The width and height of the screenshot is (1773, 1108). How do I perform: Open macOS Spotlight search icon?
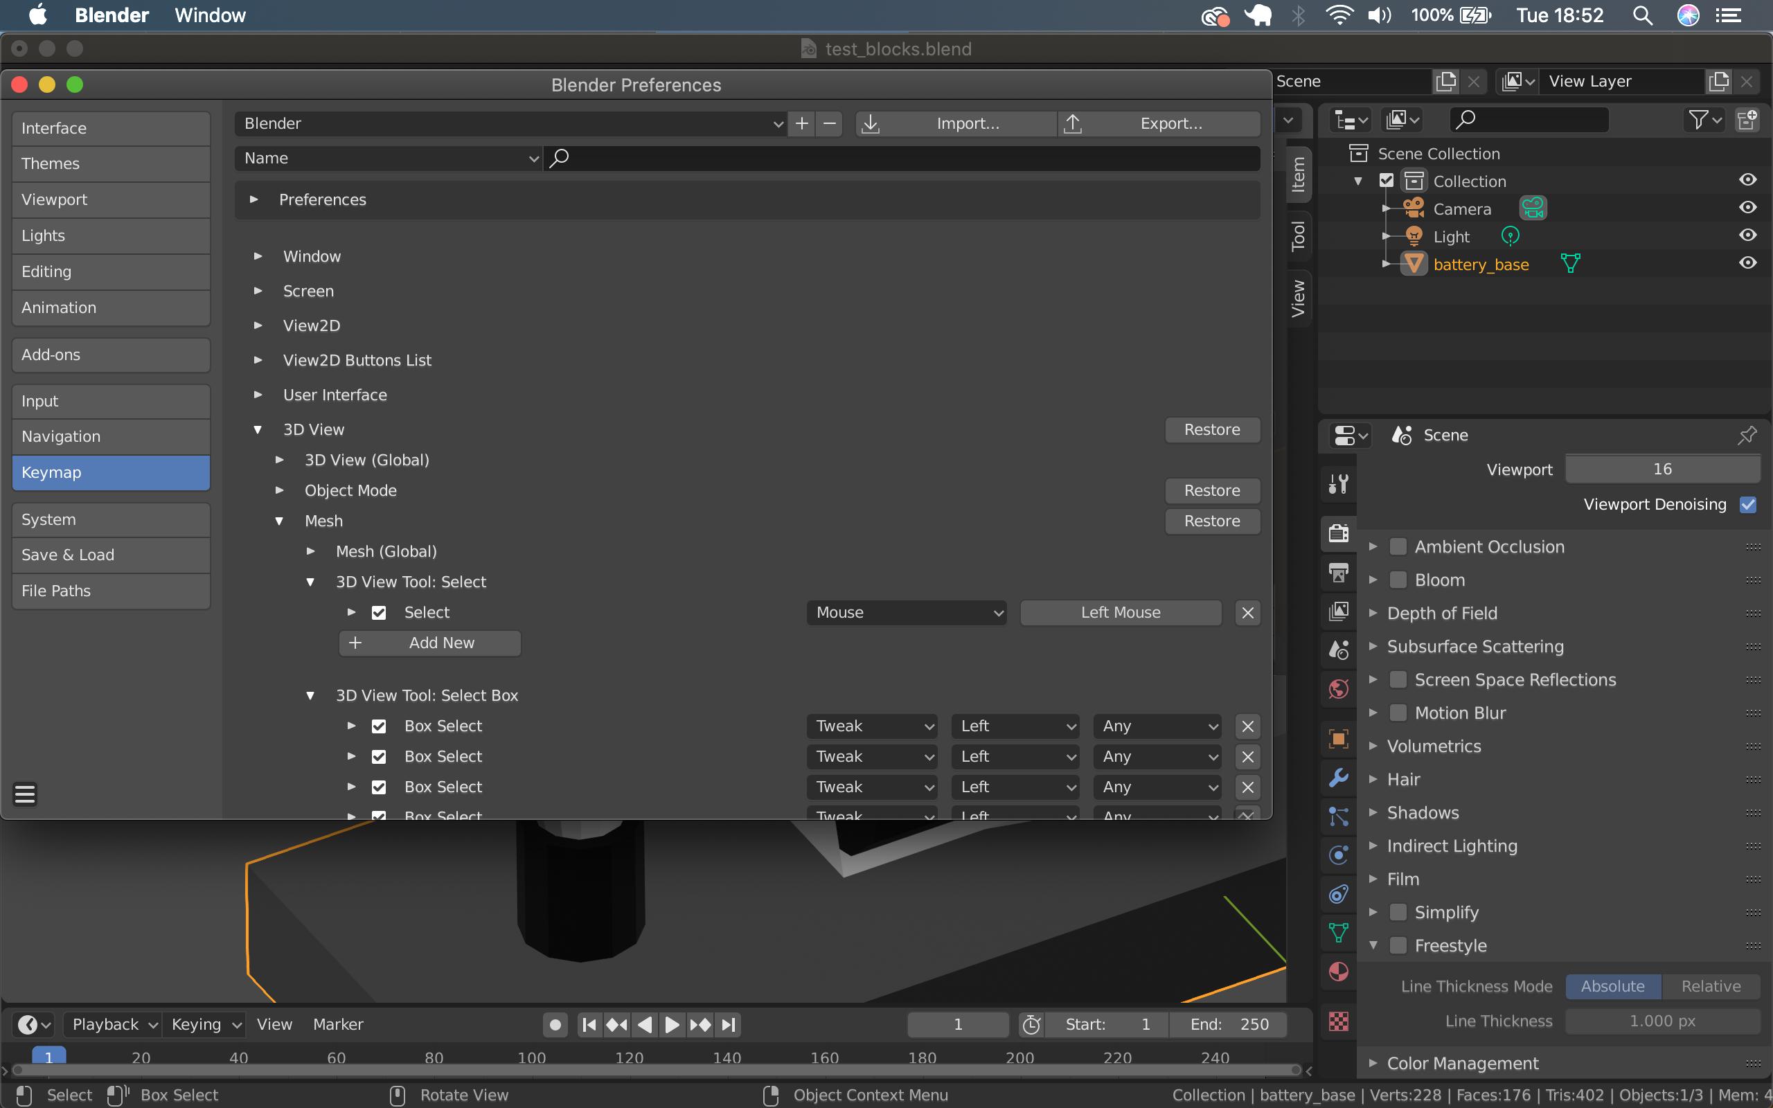coord(1643,15)
